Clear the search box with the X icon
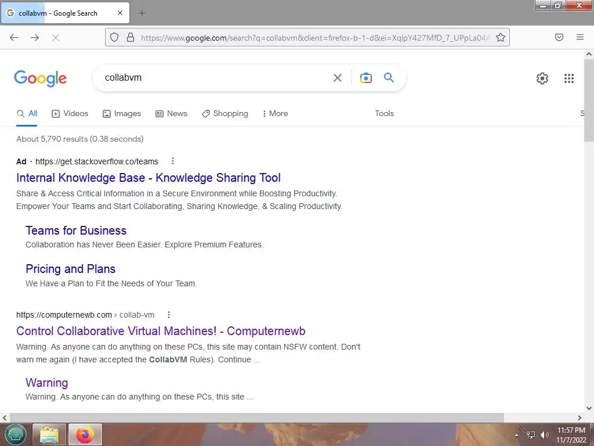The height and width of the screenshot is (446, 594). point(338,78)
